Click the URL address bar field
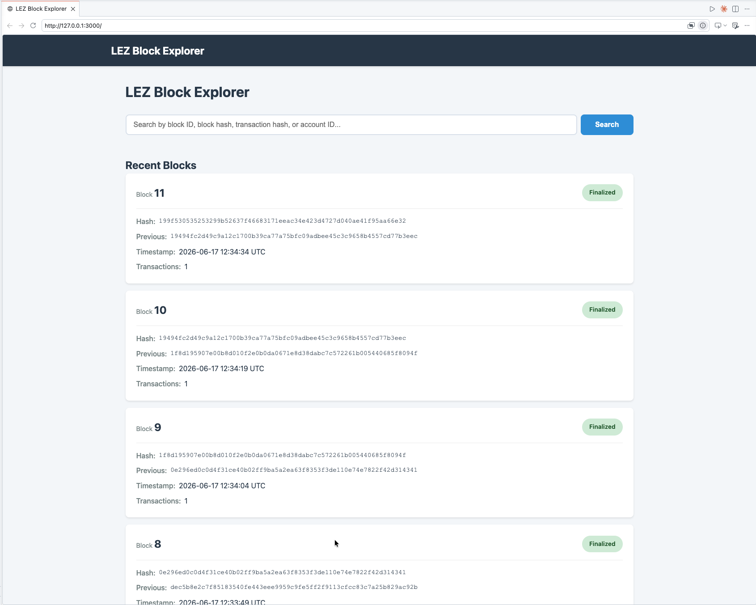Viewport: 756px width, 605px height. (x=364, y=25)
